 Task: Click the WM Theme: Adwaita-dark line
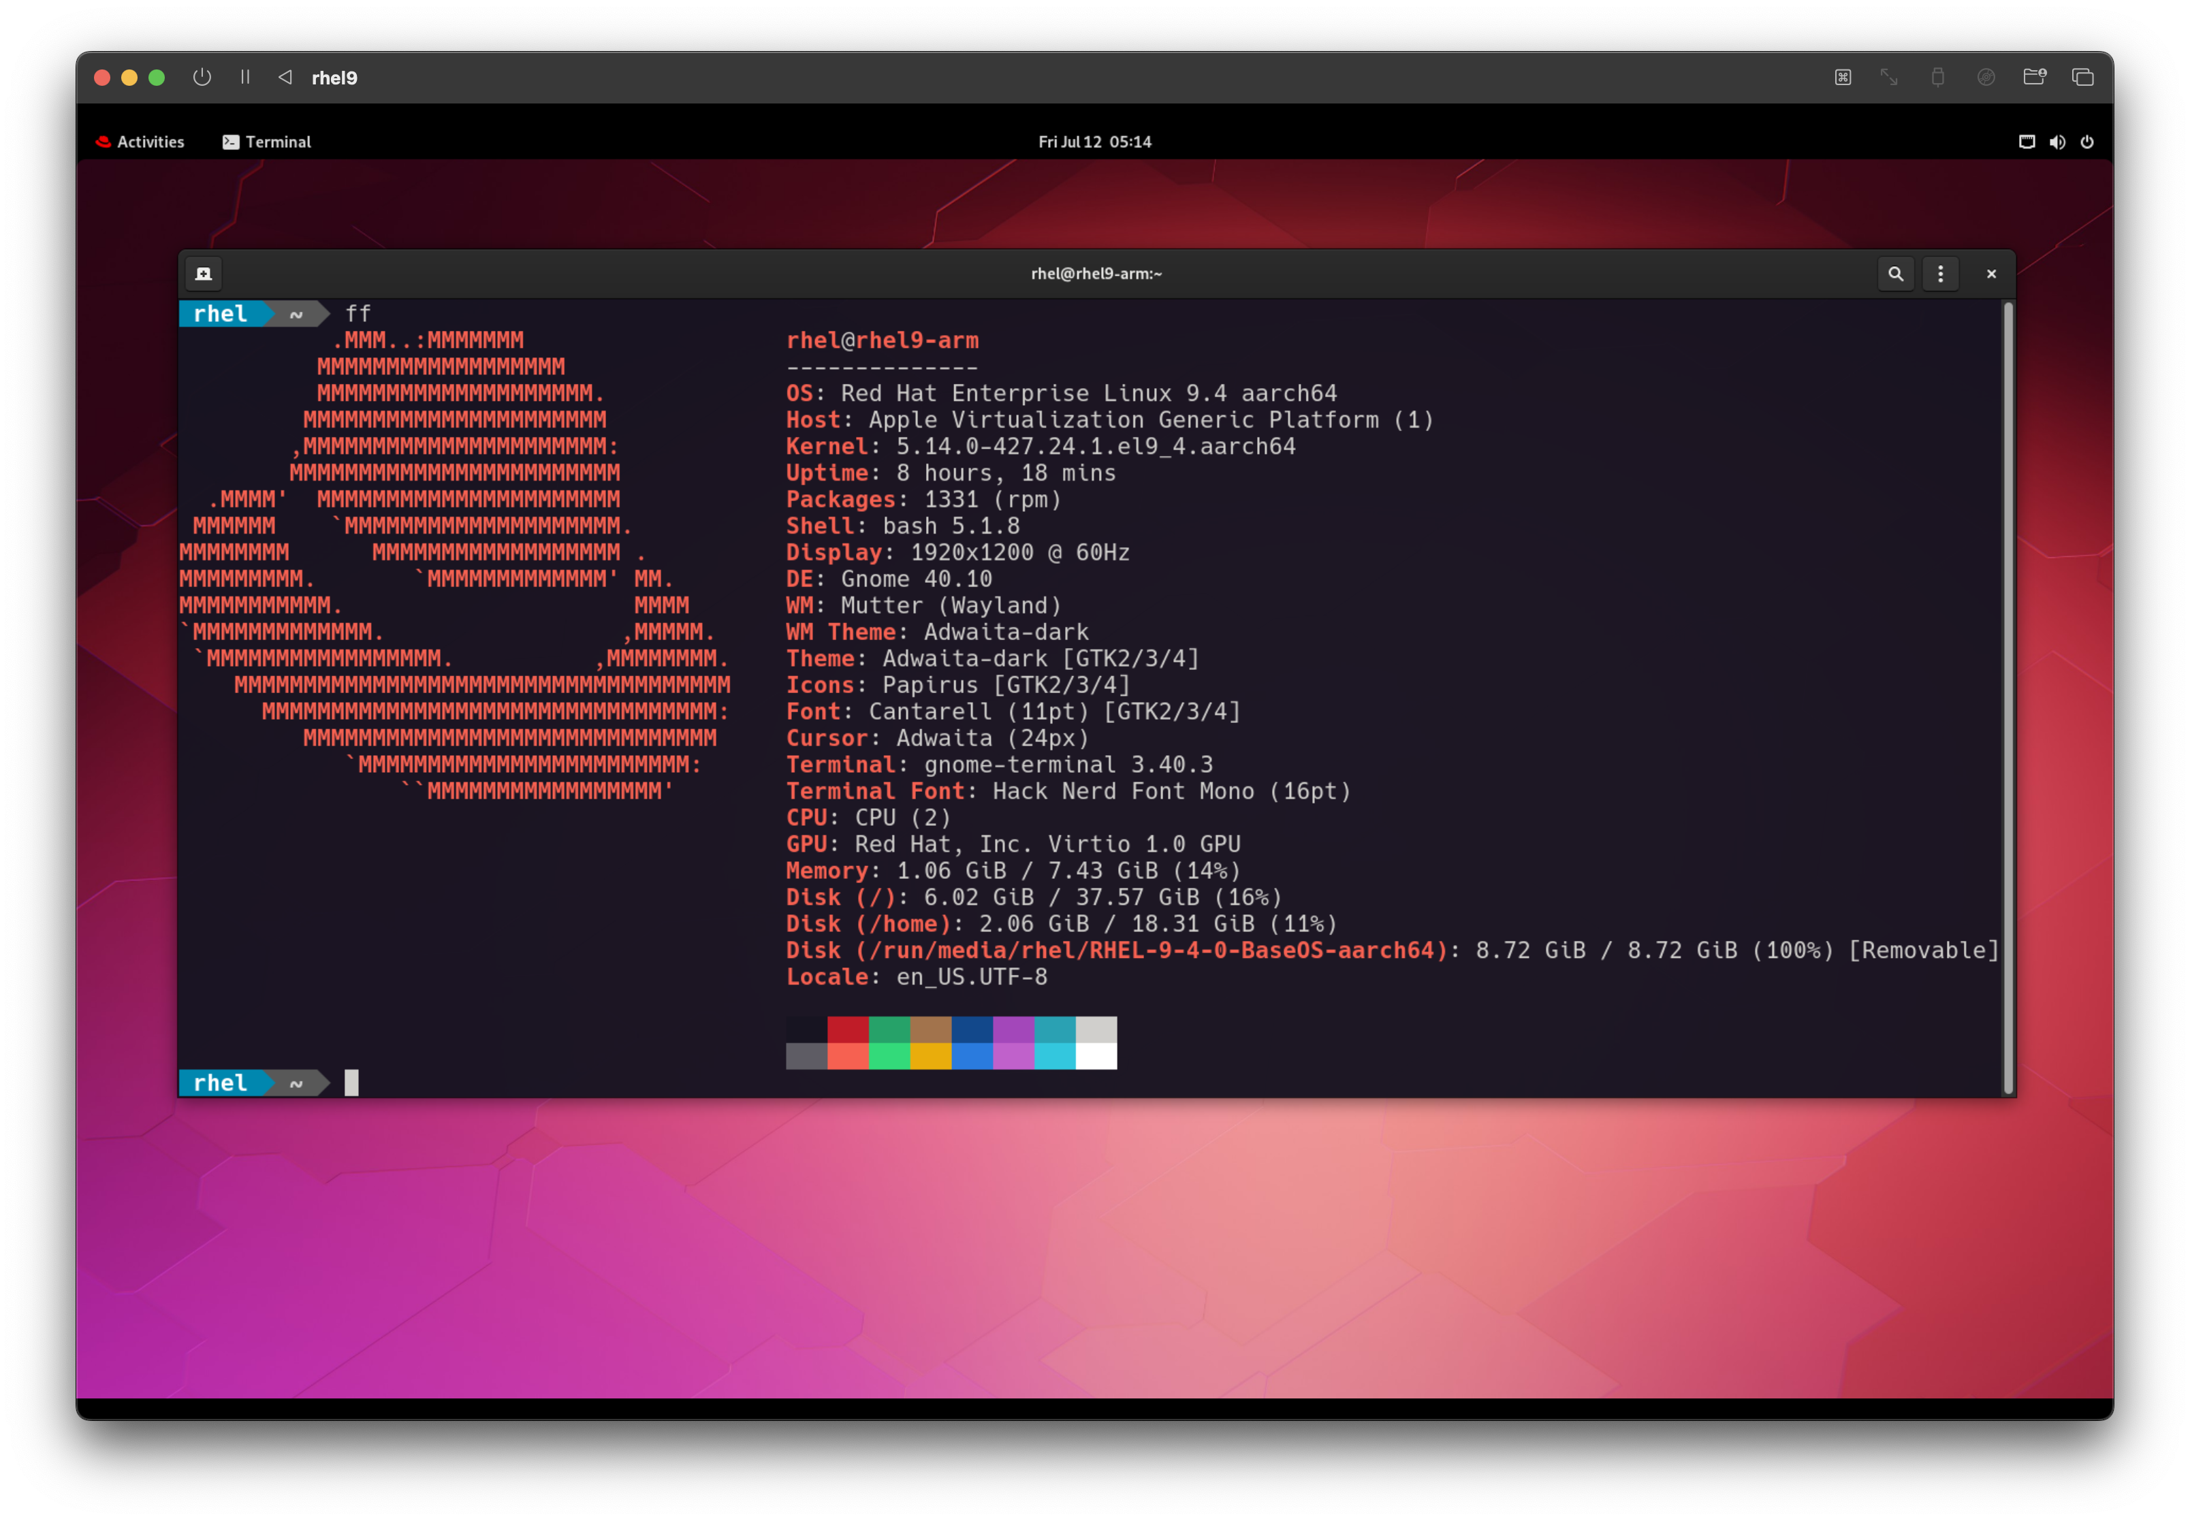click(x=938, y=633)
